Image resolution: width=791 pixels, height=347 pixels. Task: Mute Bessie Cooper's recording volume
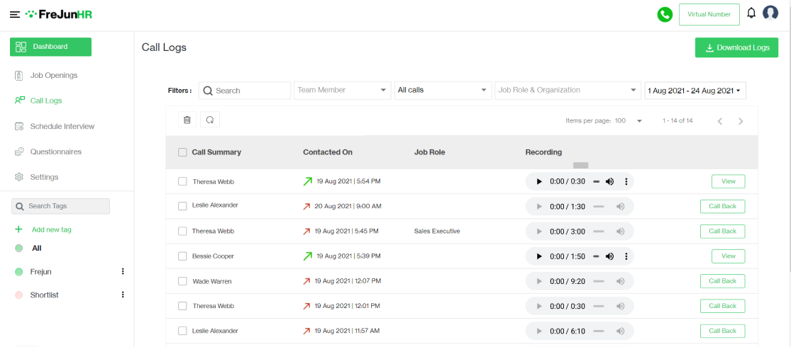(609, 256)
